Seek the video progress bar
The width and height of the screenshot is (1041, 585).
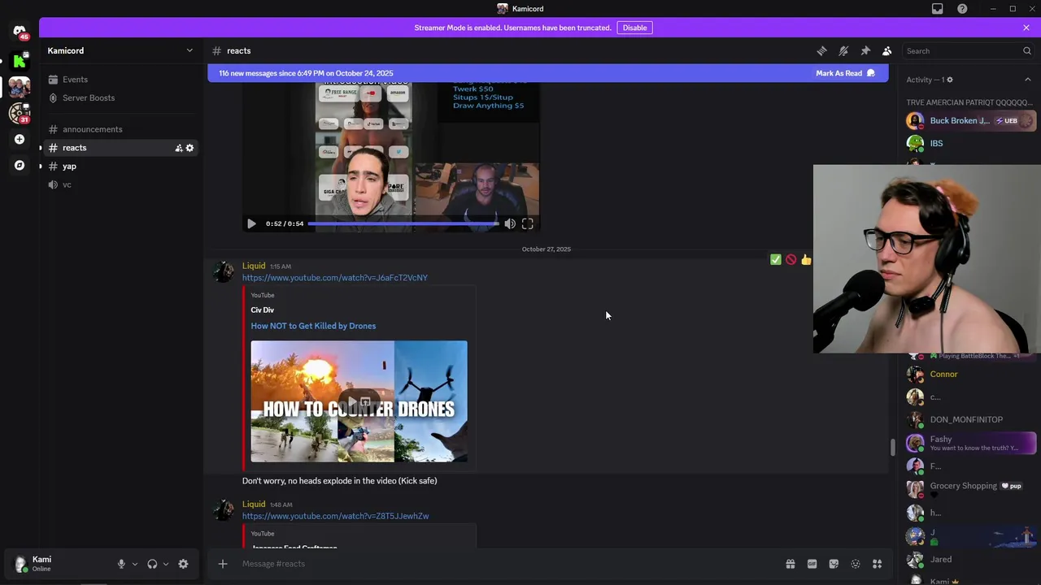pyautogui.click(x=403, y=223)
